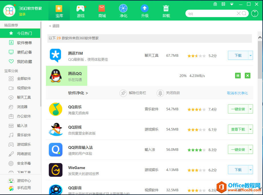Expand the dropdown beside QQ拼音输入法 一键安装
This screenshot has width=263, height=195.
[x=250, y=149]
